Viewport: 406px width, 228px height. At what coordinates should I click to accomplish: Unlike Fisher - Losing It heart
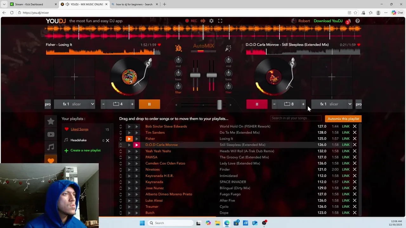(x=159, y=45)
